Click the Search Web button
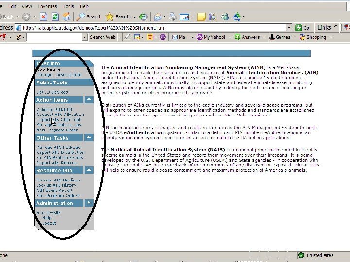Image resolution: width=350 pixels, height=262 pixels. [x=103, y=37]
